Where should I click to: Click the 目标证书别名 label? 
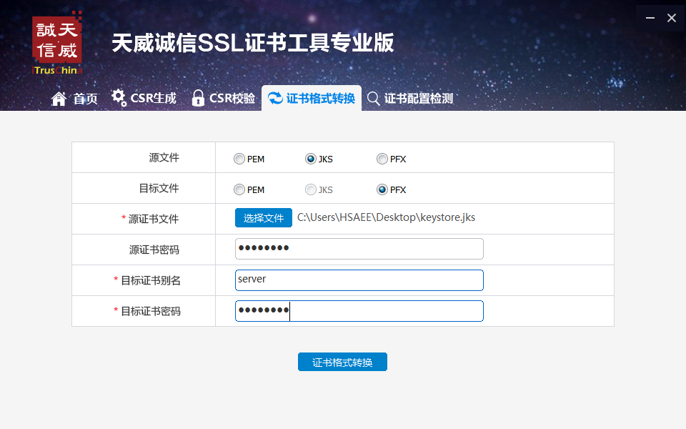point(151,280)
